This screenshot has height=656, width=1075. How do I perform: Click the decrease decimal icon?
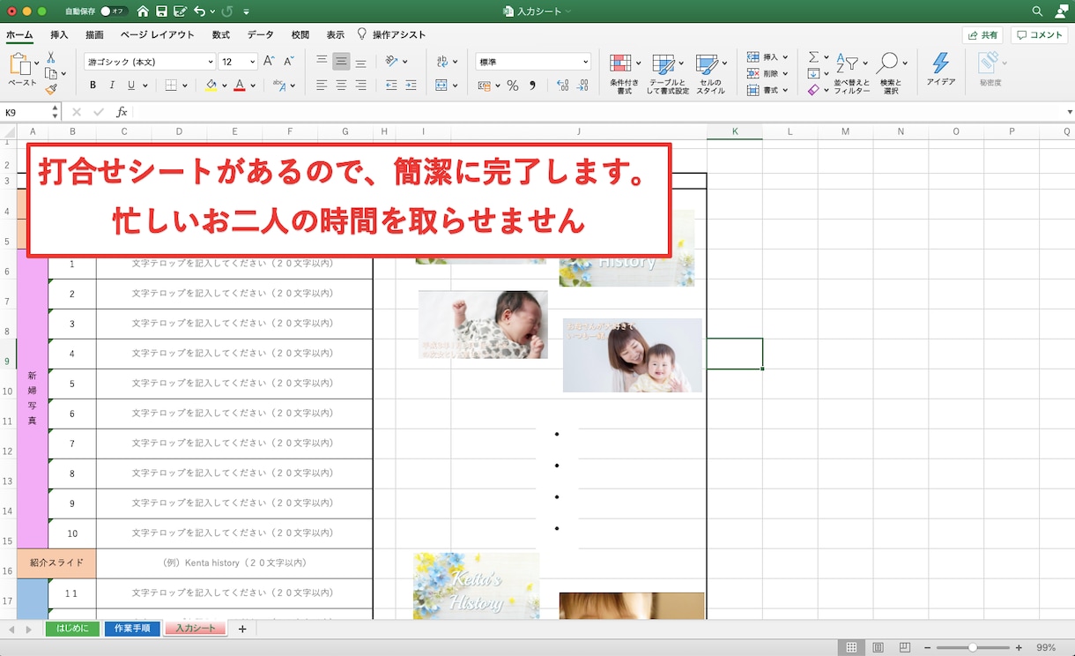582,86
